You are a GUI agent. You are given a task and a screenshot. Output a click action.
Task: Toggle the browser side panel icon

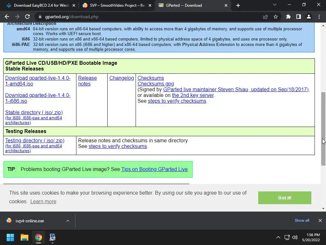(299, 17)
